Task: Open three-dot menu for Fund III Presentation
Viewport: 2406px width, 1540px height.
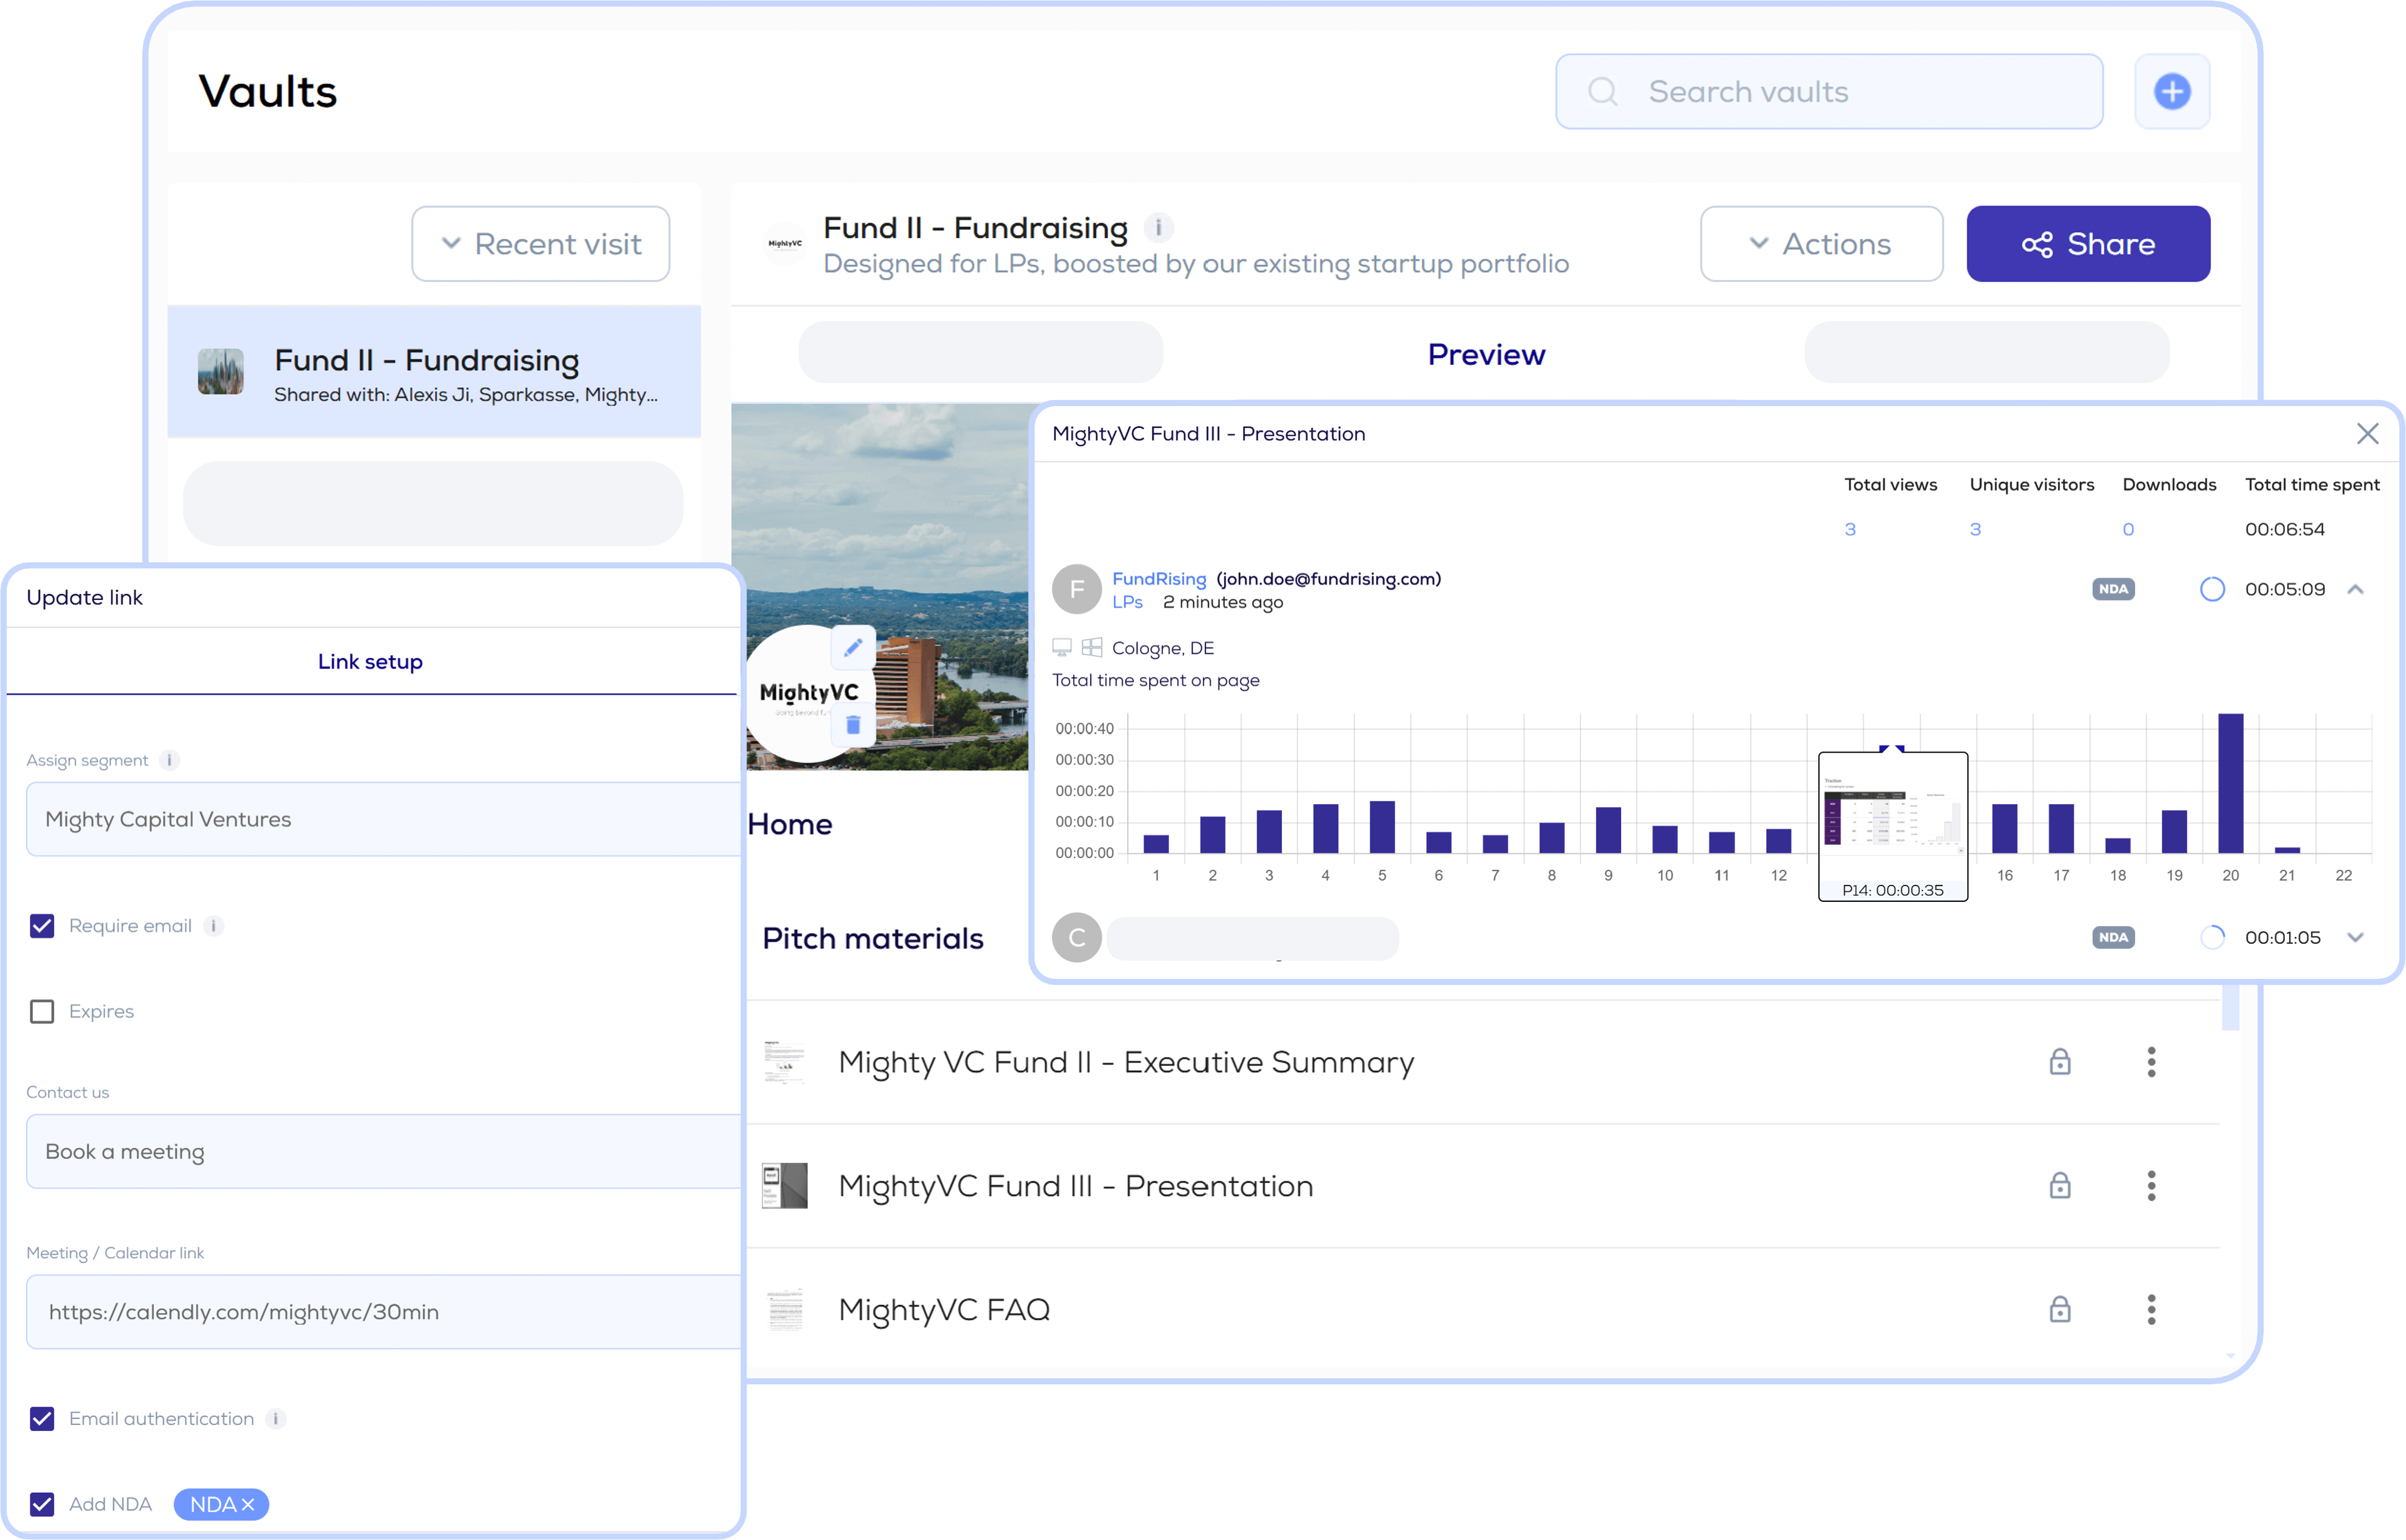Action: (x=2151, y=1186)
